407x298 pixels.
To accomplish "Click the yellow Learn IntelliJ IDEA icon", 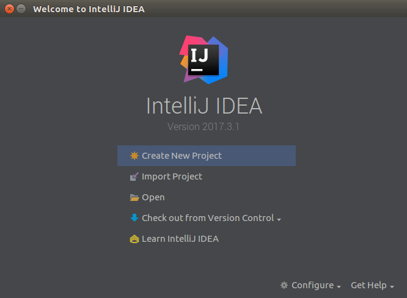I will click(x=134, y=239).
